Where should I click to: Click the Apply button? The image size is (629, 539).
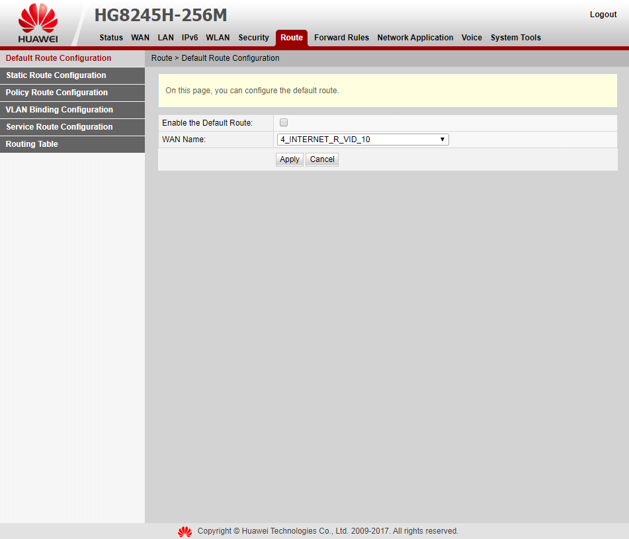pyautogui.click(x=289, y=159)
